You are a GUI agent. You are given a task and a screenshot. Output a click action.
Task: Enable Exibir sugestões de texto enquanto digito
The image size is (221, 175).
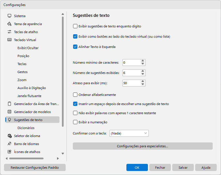[x=75, y=26]
